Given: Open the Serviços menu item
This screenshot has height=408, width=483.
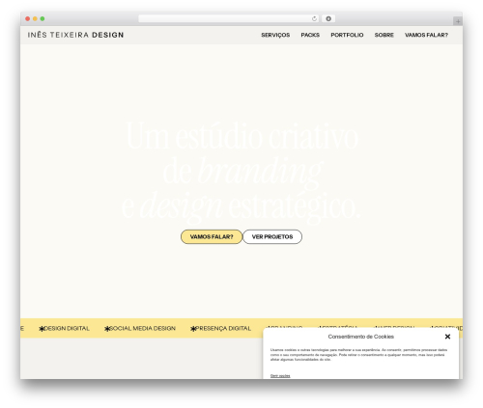Looking at the screenshot, I should pos(275,35).
